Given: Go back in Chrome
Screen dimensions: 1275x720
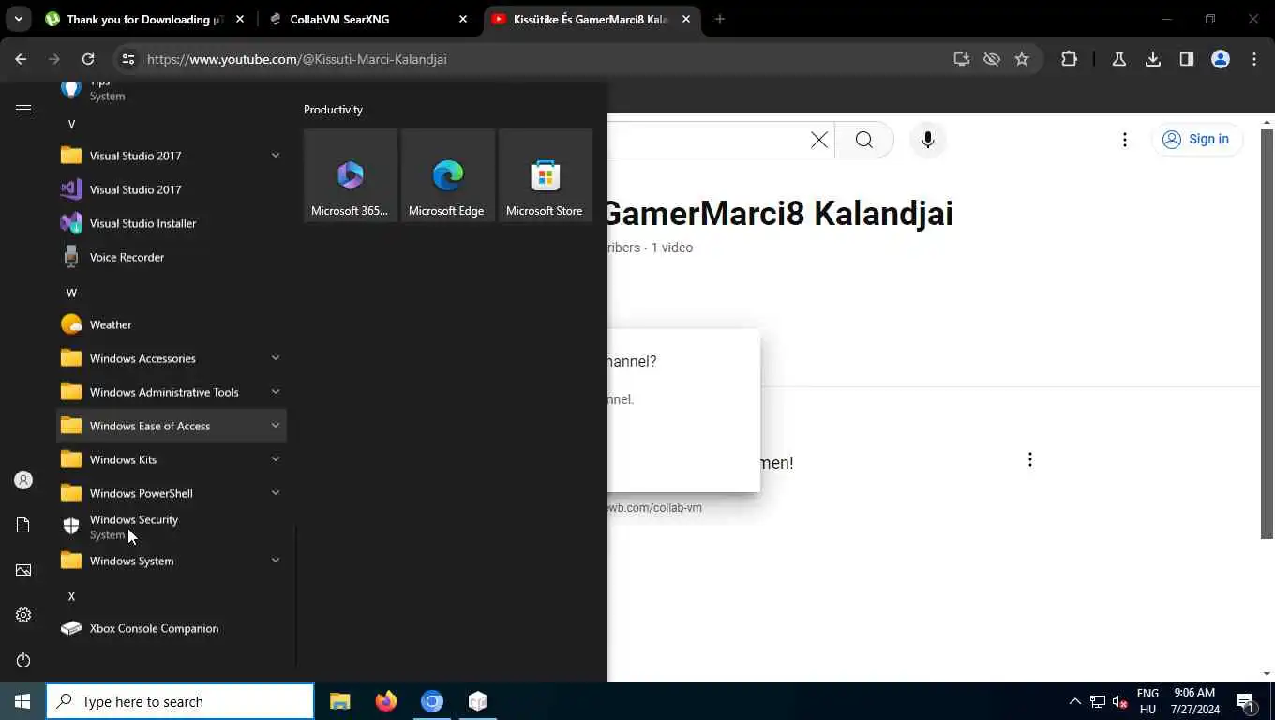Looking at the screenshot, I should pos(21,59).
